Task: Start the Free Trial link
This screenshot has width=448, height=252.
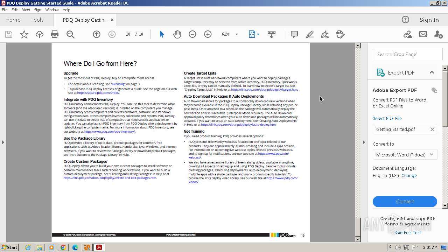Action: pyautogui.click(x=407, y=233)
